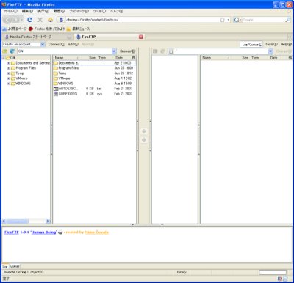Click the site identity icon in address bar
The image size is (294, 283).
click(61, 20)
